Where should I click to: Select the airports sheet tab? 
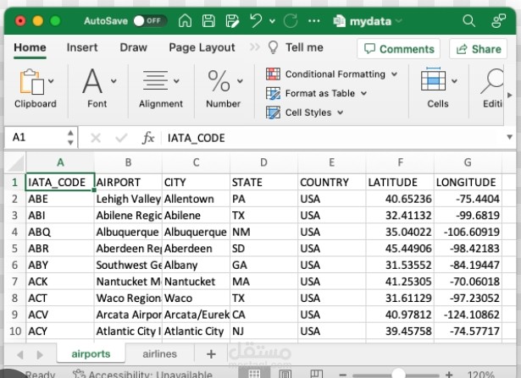(91, 353)
